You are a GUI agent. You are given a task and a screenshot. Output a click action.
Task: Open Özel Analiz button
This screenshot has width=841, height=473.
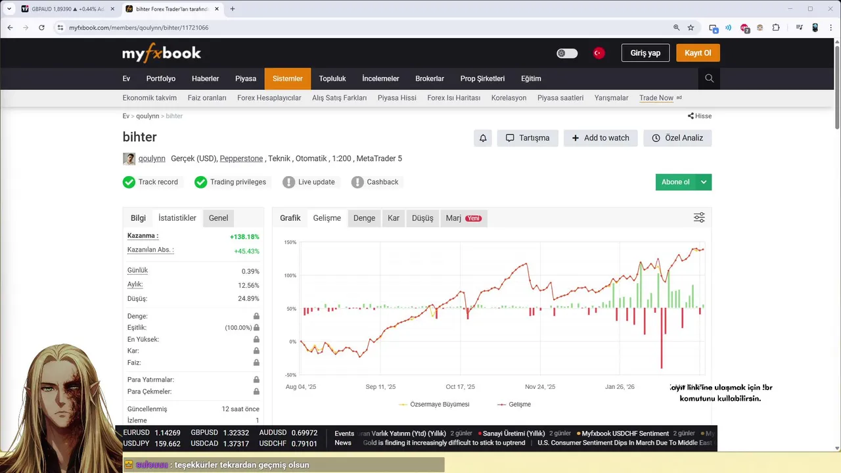(x=677, y=138)
